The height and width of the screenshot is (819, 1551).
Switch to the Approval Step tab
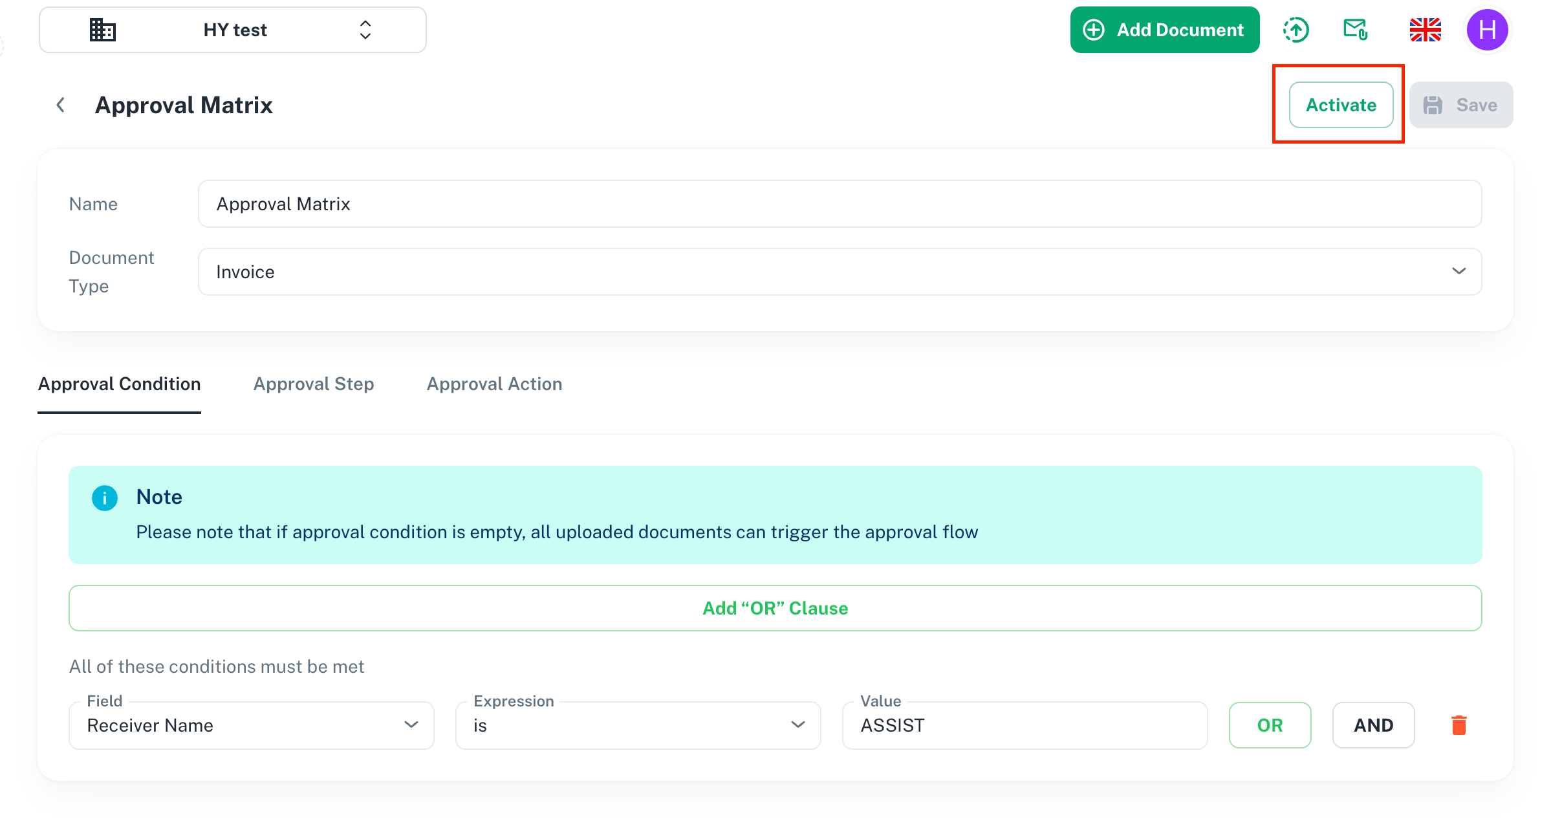pyautogui.click(x=314, y=384)
